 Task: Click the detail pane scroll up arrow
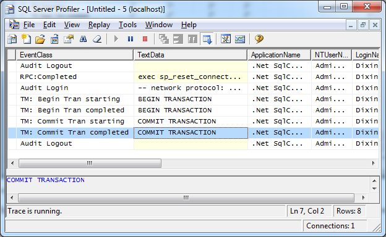coord(374,181)
